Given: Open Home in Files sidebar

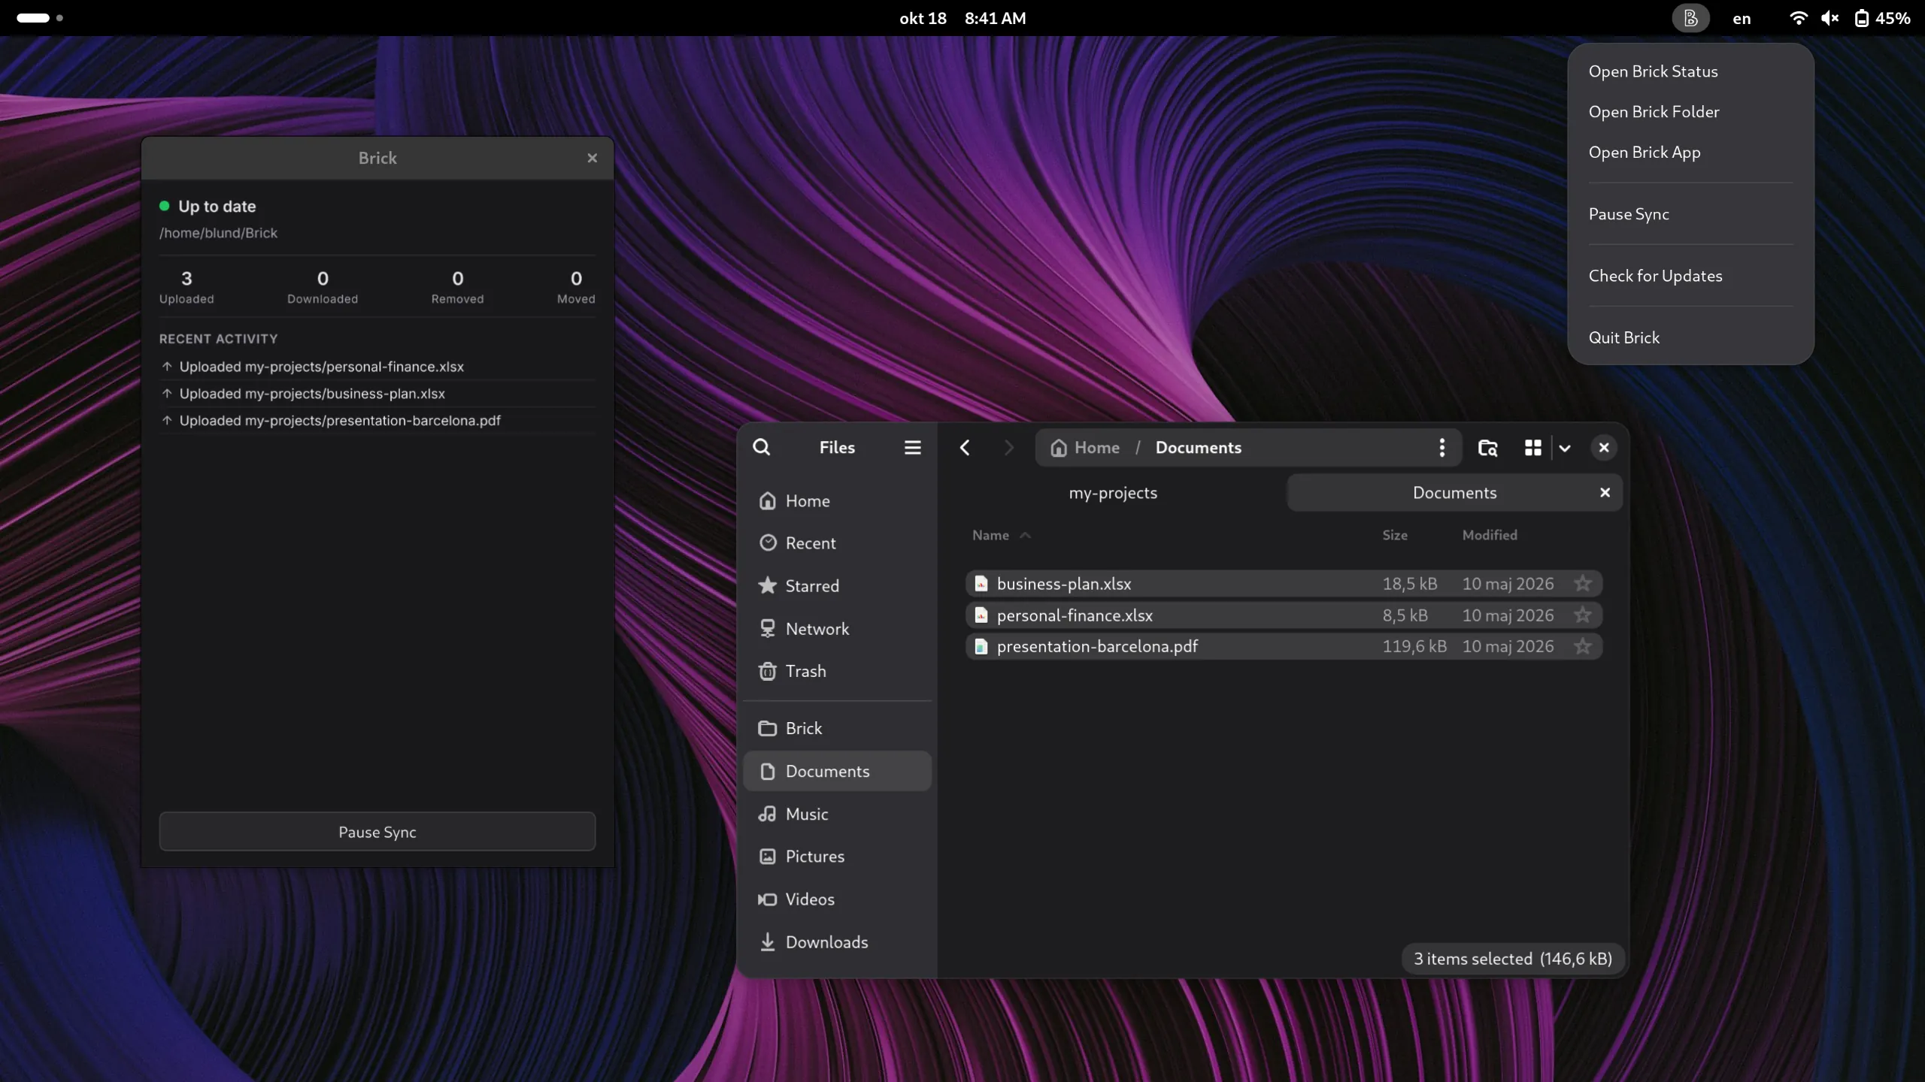Looking at the screenshot, I should 837,501.
